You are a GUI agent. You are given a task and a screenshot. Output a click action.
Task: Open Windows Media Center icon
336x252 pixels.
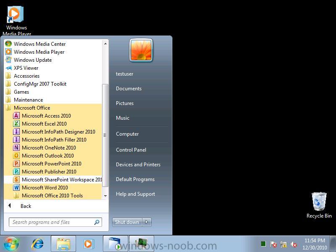click(8, 44)
